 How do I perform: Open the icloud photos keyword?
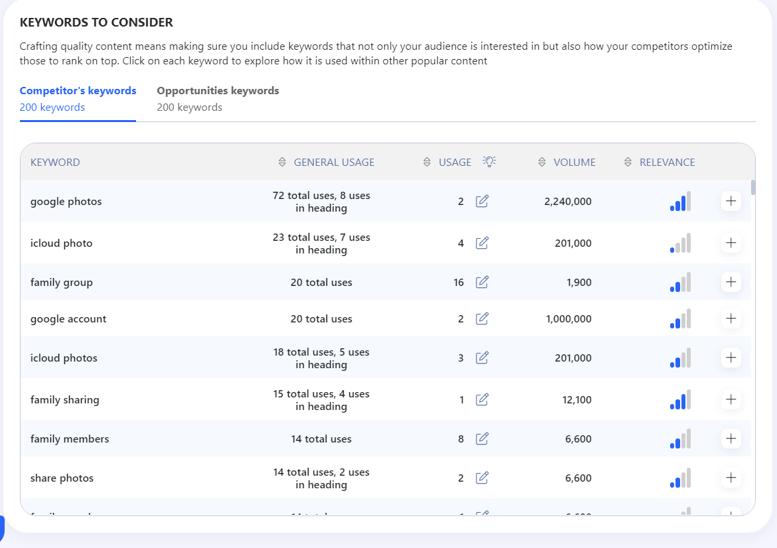tap(64, 358)
